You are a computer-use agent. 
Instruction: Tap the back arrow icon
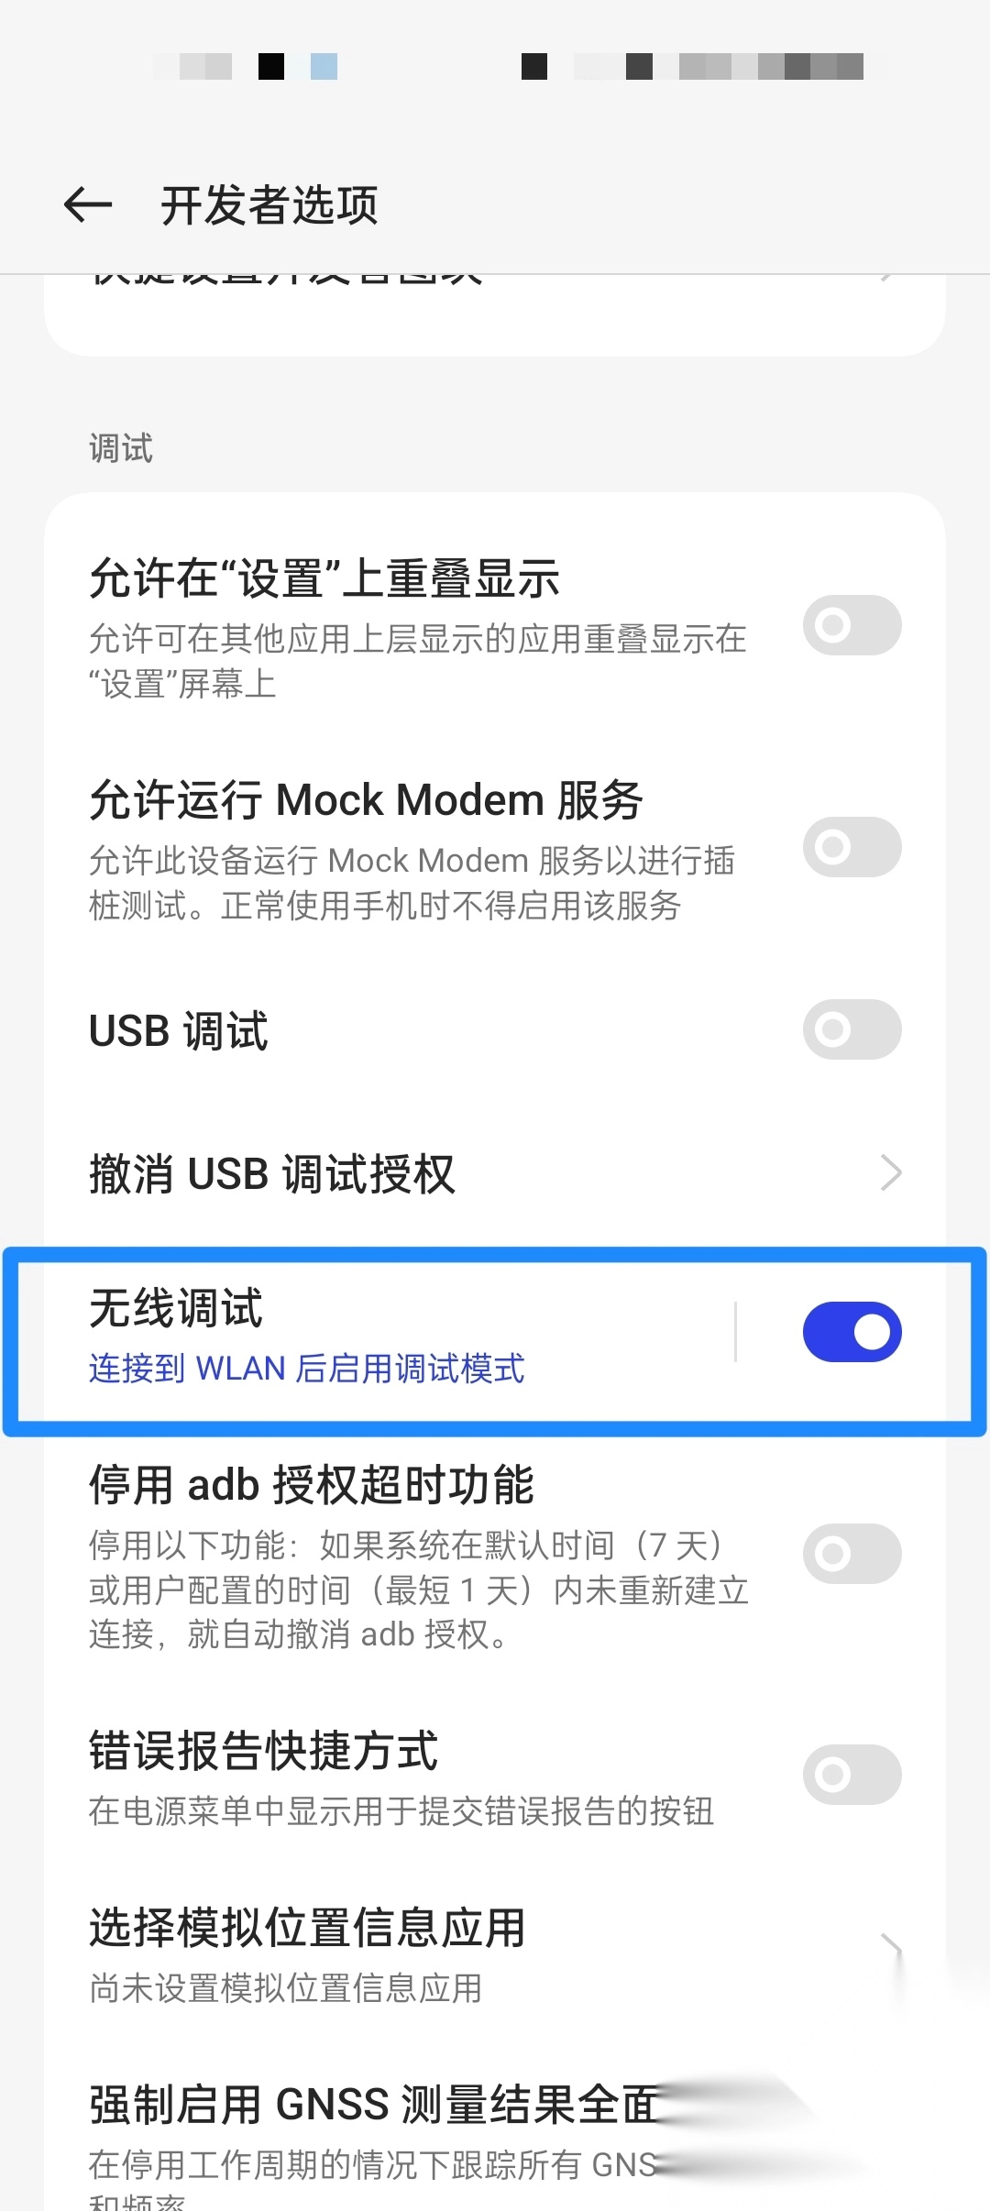pyautogui.click(x=88, y=204)
